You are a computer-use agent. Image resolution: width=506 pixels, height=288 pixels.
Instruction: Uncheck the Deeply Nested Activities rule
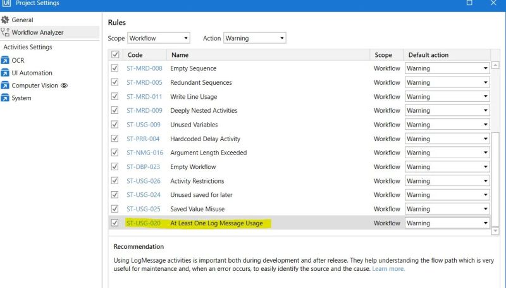click(x=114, y=110)
